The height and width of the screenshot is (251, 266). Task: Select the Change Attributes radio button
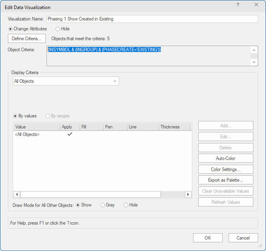pos(10,29)
